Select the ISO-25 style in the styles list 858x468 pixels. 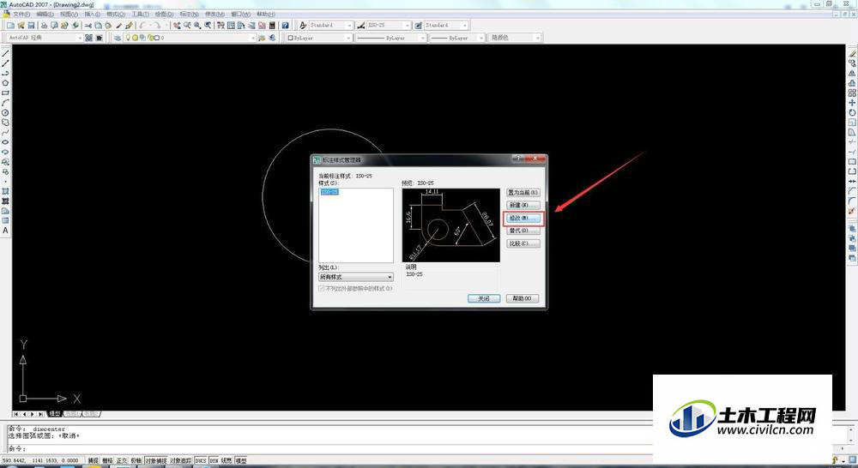(x=330, y=192)
